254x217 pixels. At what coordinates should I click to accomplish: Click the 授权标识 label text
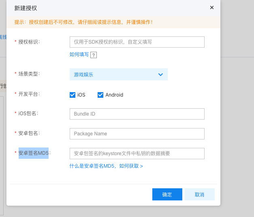coord(29,42)
